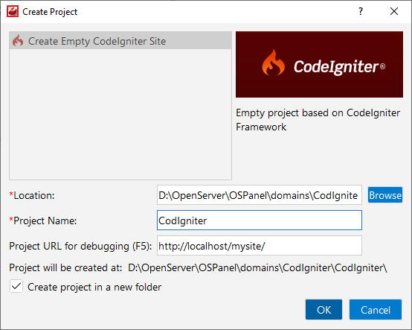Click the Empty project description text
The width and height of the screenshot is (412, 330).
(318, 120)
